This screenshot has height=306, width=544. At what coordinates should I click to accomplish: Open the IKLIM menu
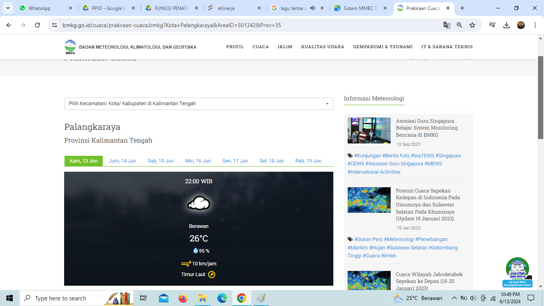[285, 47]
